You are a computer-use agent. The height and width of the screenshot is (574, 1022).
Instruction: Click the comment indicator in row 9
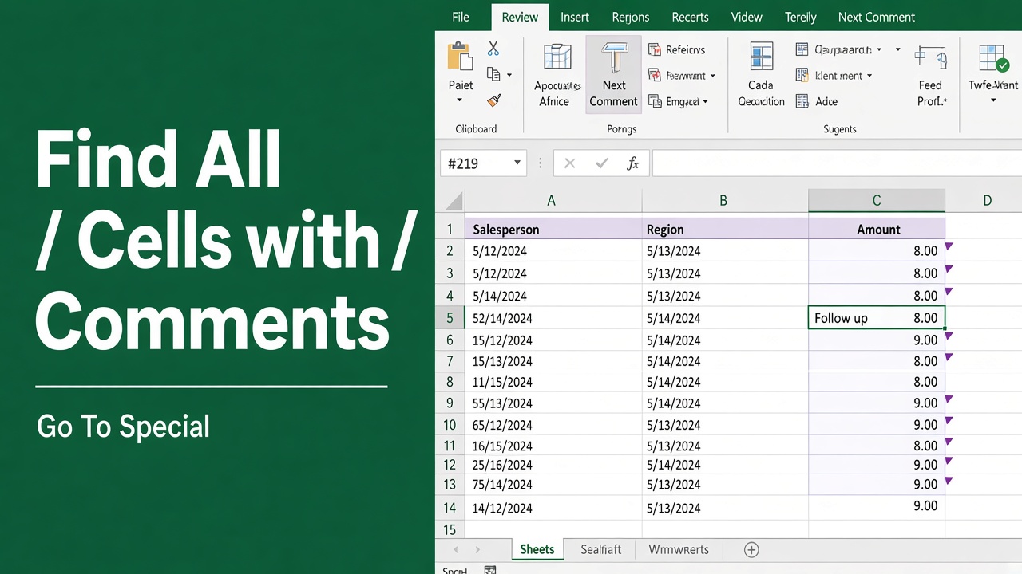[x=949, y=398]
